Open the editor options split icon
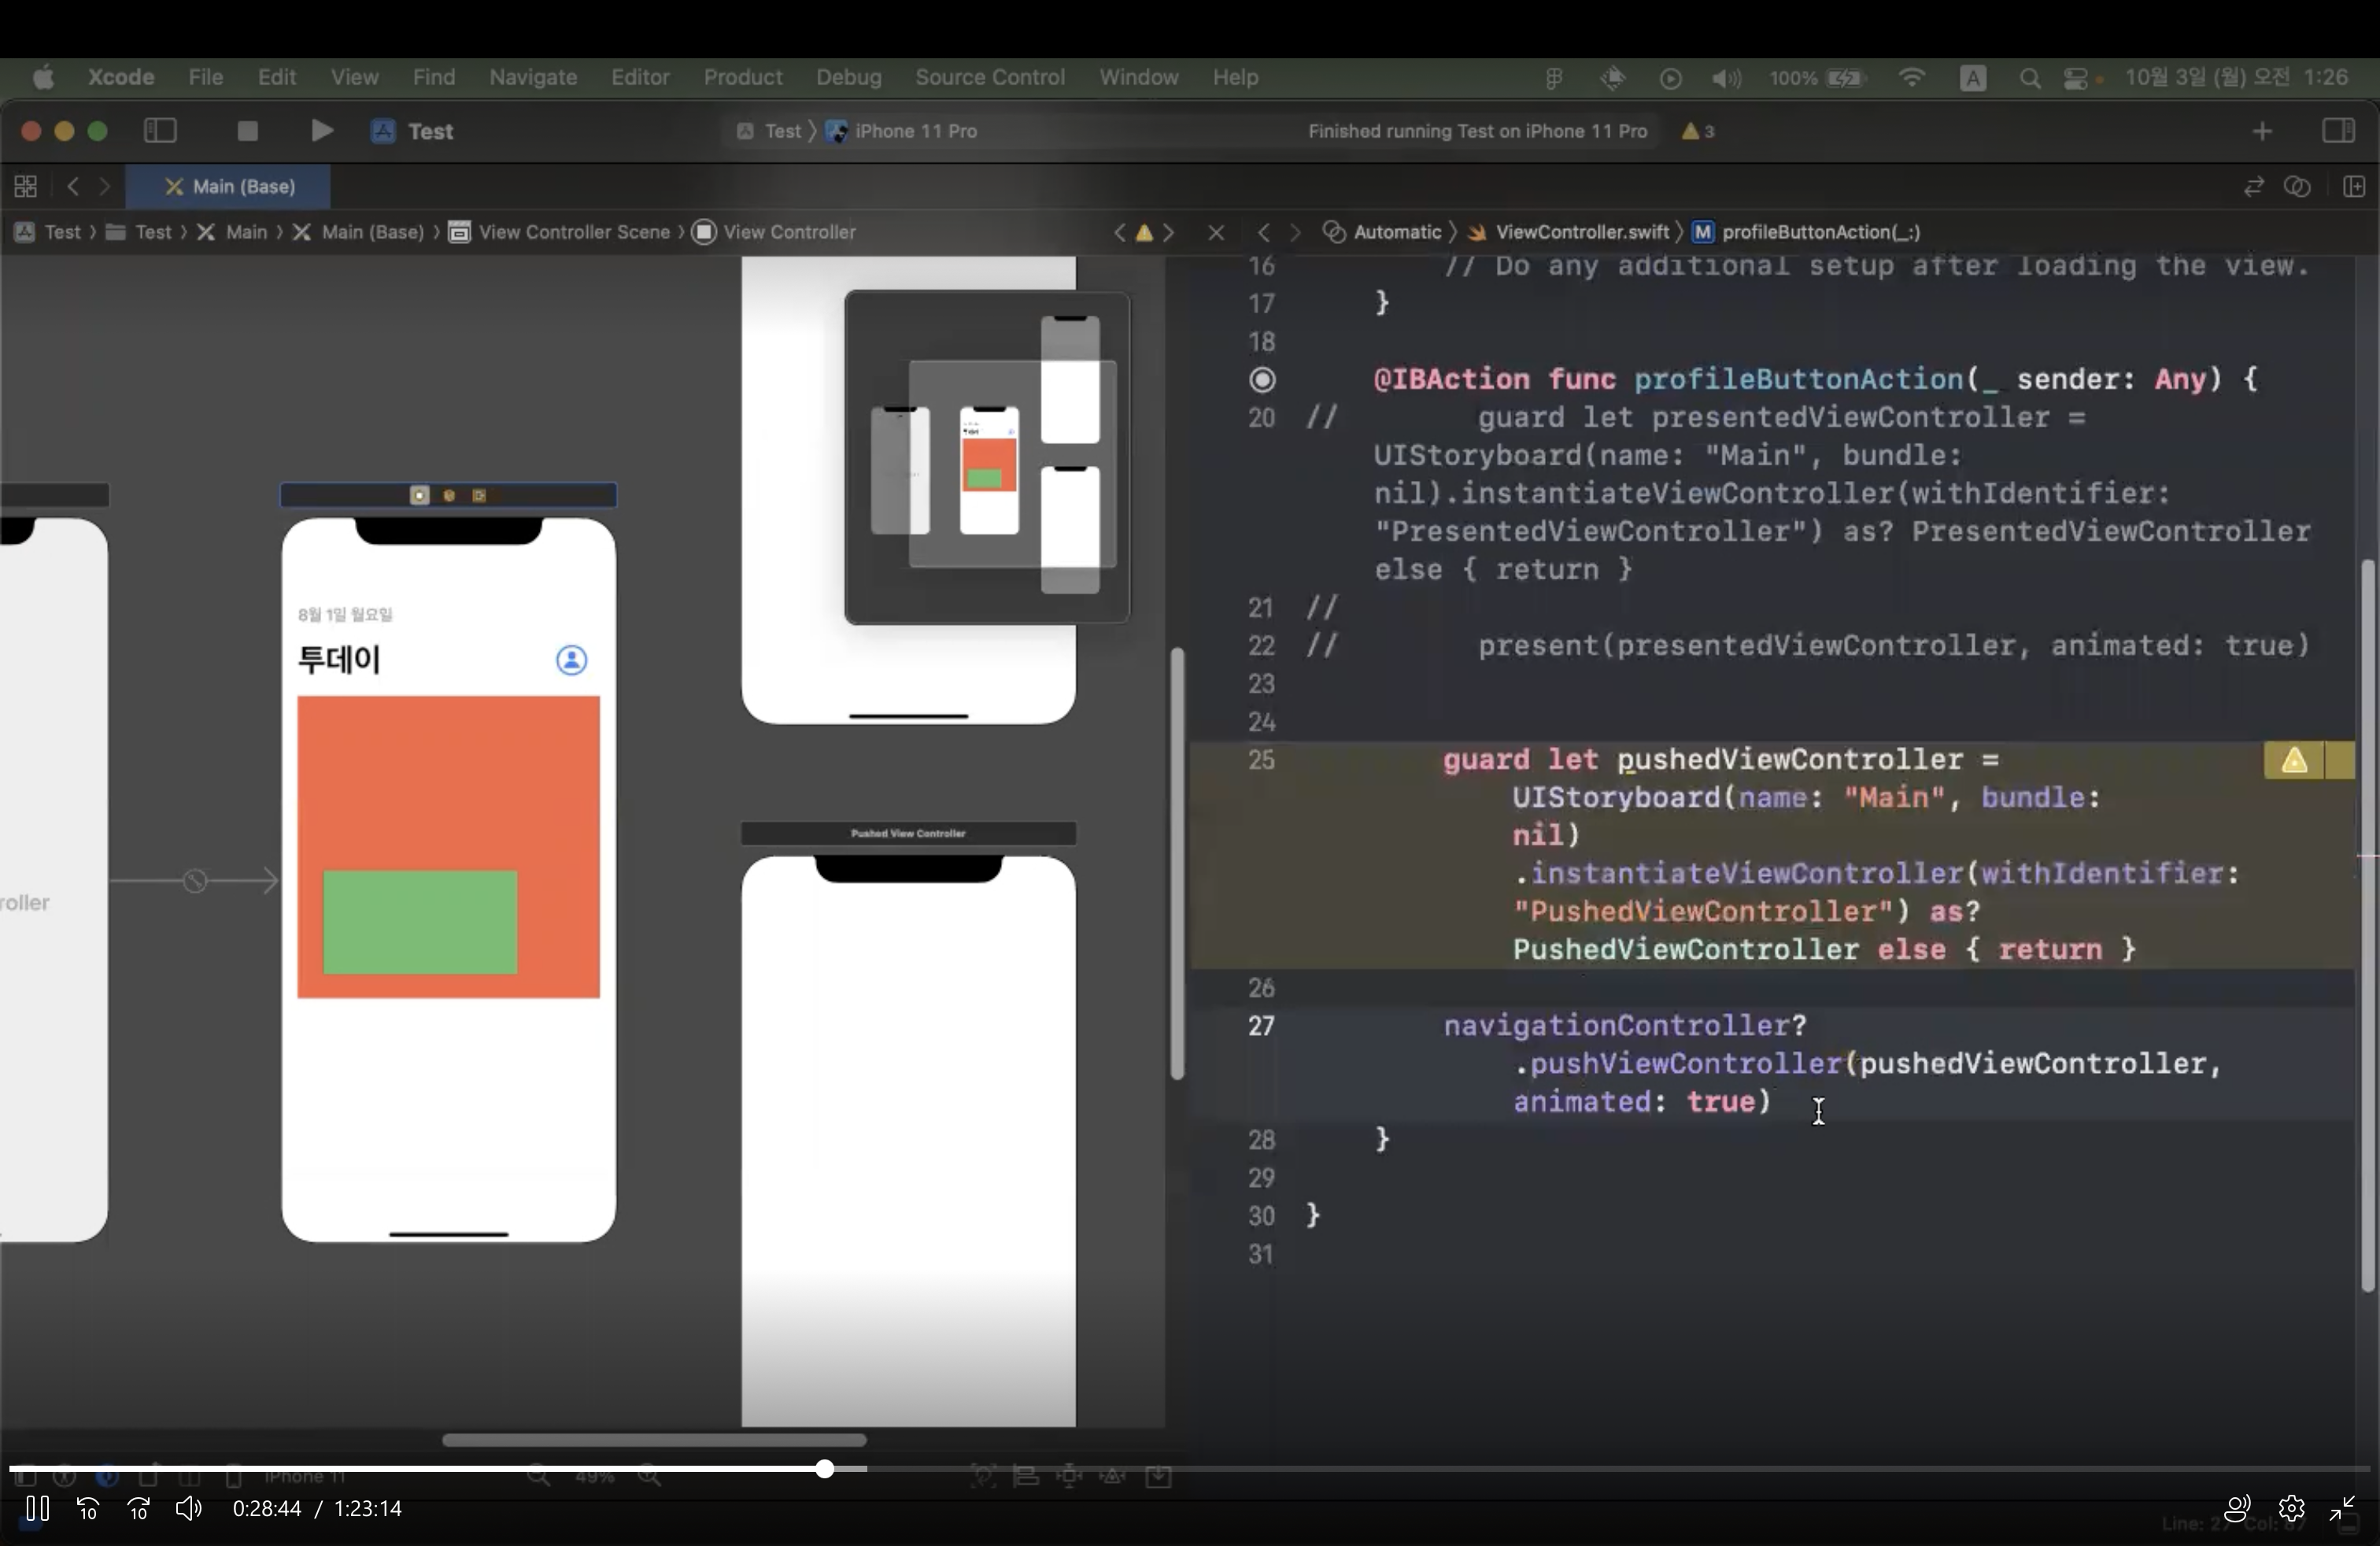 [2354, 187]
